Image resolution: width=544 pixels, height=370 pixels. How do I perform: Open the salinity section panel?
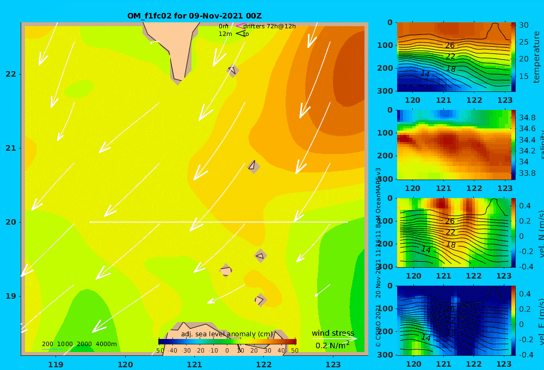pyautogui.click(x=454, y=145)
